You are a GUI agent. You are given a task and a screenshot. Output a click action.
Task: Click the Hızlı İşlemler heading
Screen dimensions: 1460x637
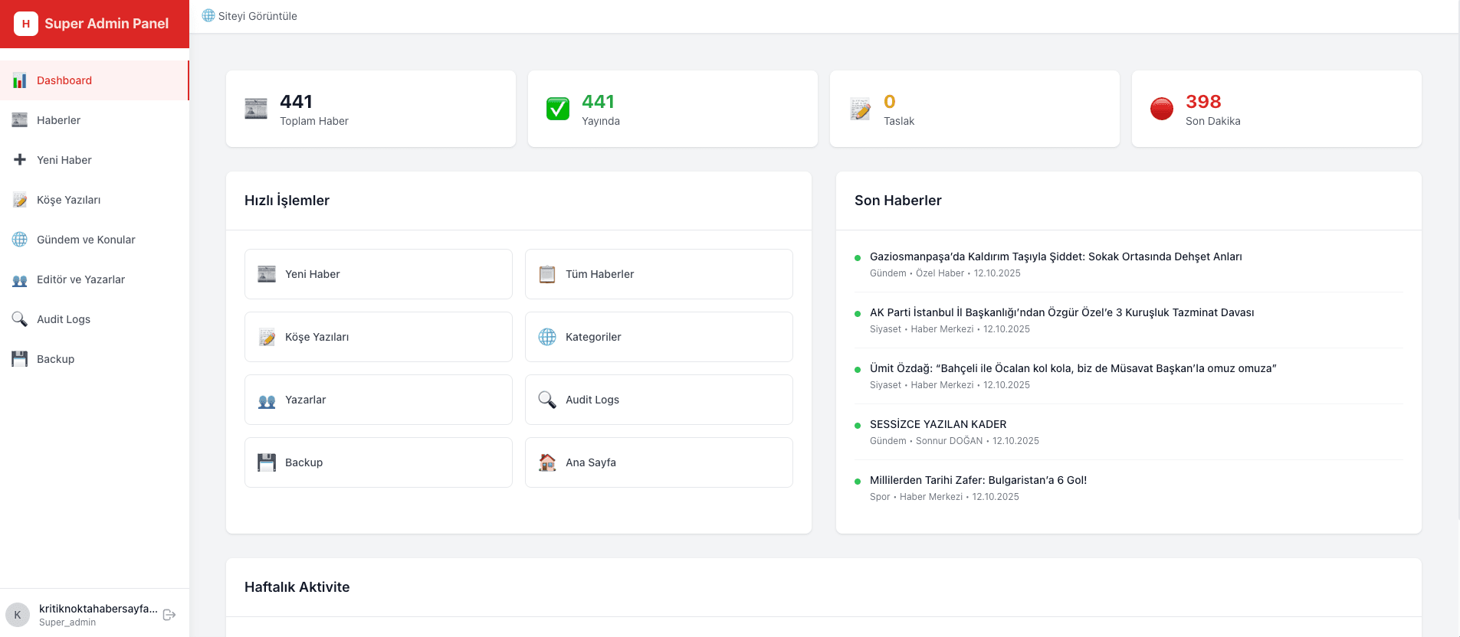(x=287, y=201)
